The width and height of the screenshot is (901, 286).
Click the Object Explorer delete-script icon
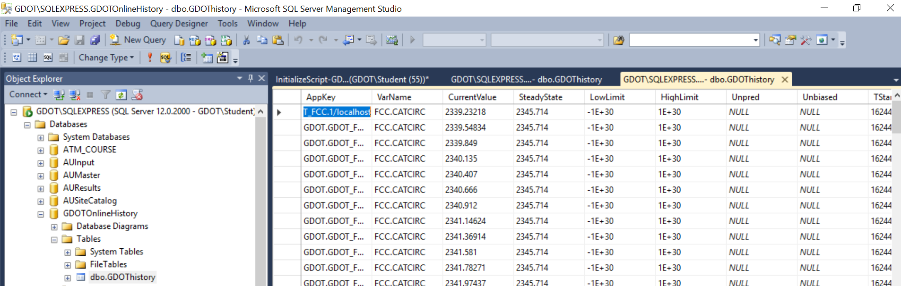137,95
